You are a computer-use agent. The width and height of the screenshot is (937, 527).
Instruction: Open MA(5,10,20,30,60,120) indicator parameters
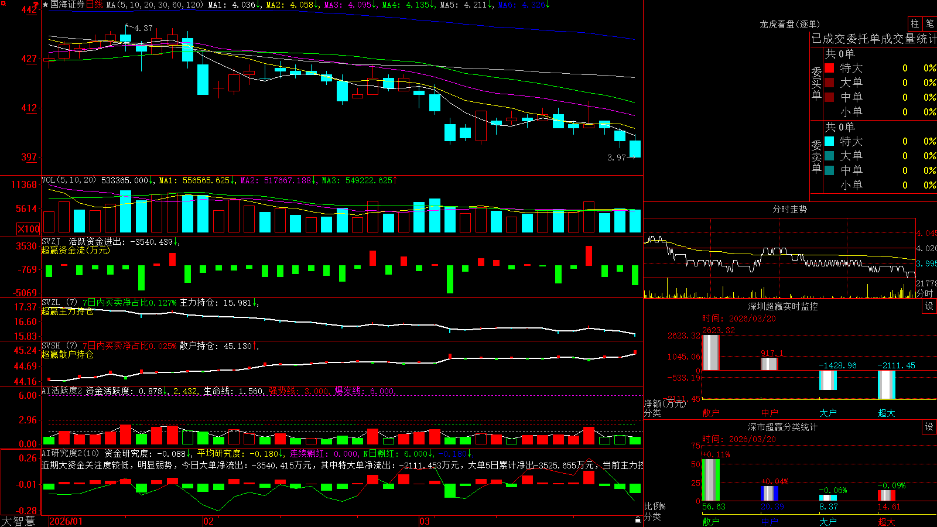(x=155, y=5)
